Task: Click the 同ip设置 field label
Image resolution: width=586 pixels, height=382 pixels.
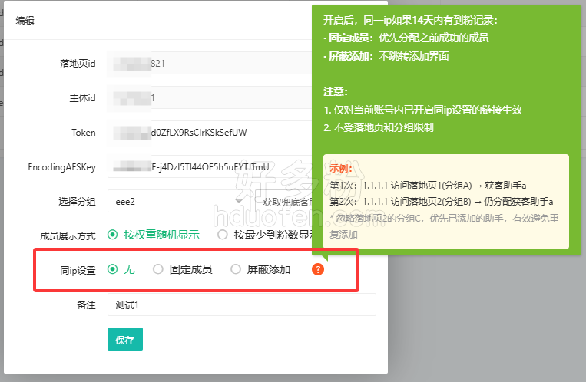Action: click(77, 270)
